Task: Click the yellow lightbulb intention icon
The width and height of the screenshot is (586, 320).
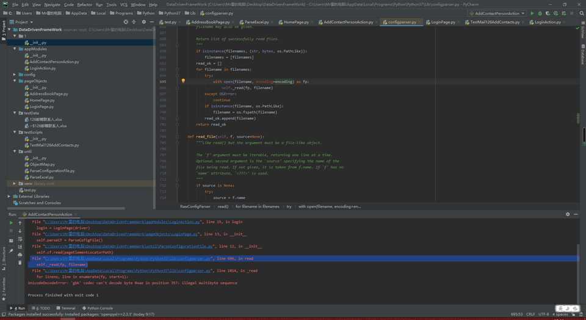Action: point(183,81)
